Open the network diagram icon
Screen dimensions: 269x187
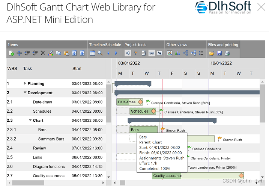193,53
